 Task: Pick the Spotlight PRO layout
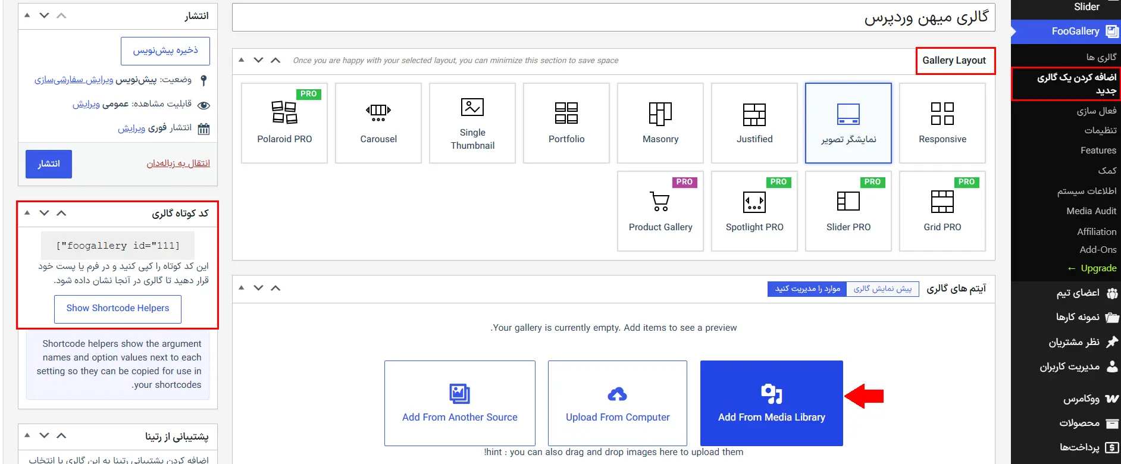pyautogui.click(x=754, y=211)
